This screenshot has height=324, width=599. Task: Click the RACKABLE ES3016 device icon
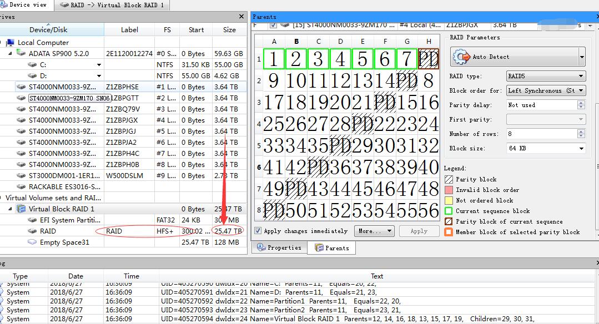tap(21, 187)
